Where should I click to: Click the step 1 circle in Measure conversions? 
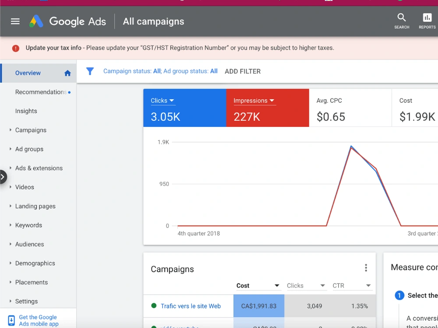click(399, 295)
